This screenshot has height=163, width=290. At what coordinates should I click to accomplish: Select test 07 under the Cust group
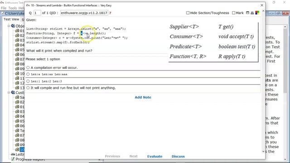(x=20, y=135)
